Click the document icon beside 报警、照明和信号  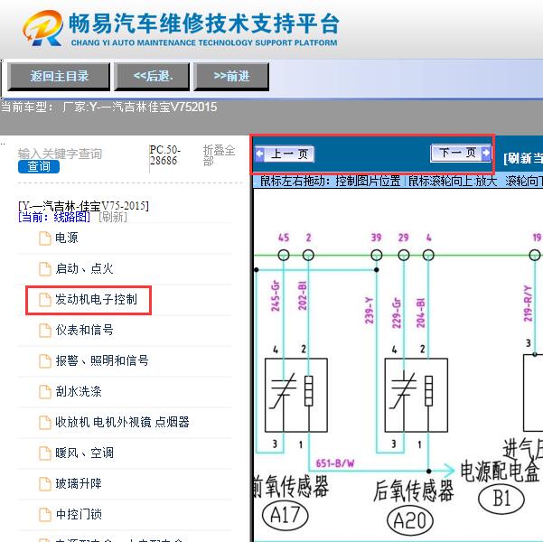[x=45, y=361]
